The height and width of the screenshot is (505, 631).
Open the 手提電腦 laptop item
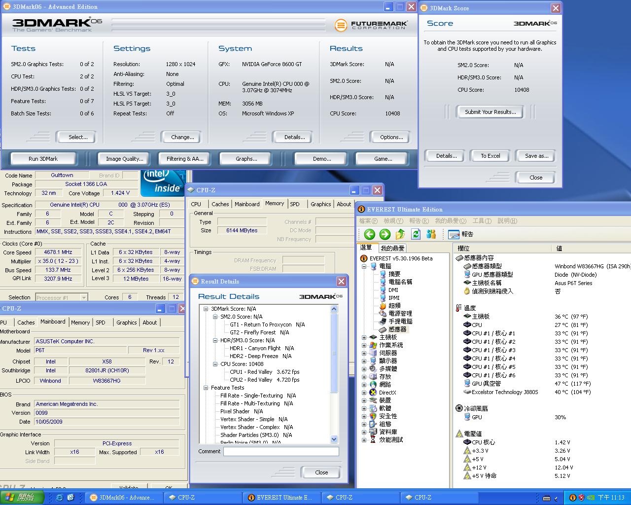(400, 322)
